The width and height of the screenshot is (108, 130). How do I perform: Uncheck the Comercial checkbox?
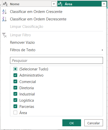click(x=15, y=82)
